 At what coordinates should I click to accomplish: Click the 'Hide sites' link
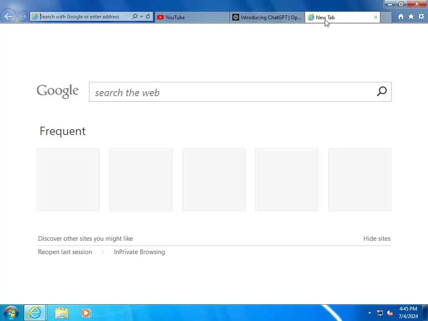point(377,239)
